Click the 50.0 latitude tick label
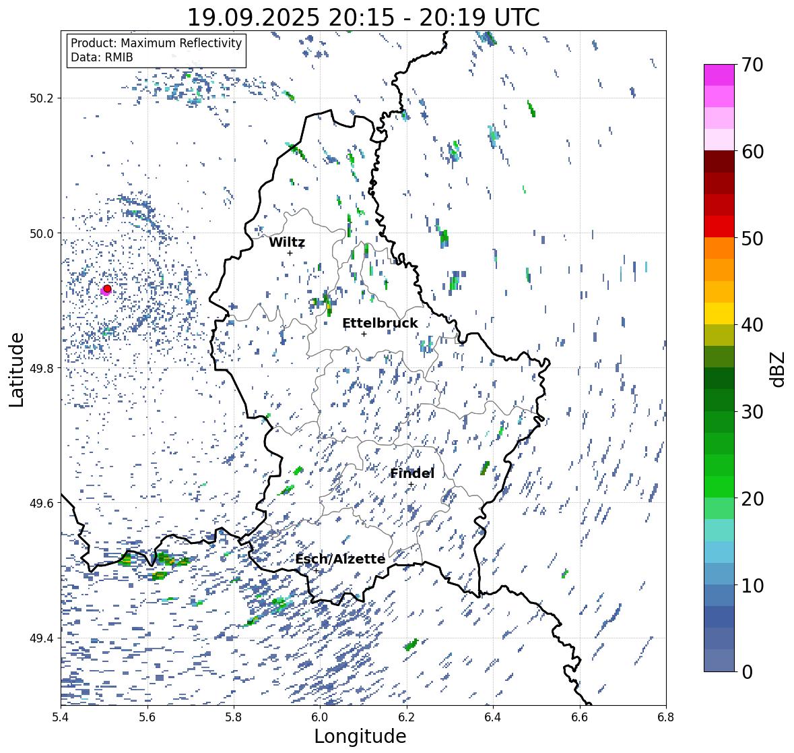 42,234
